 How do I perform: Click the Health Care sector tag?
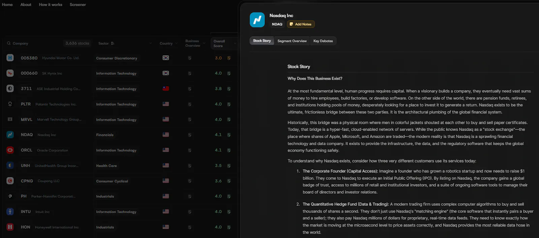[106, 166]
